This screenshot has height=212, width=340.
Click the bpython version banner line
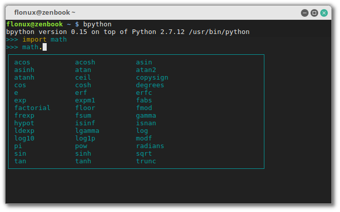[128, 32]
